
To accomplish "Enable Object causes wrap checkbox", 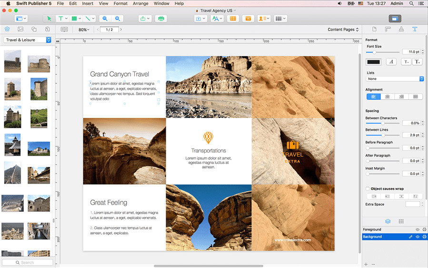I will point(368,189).
